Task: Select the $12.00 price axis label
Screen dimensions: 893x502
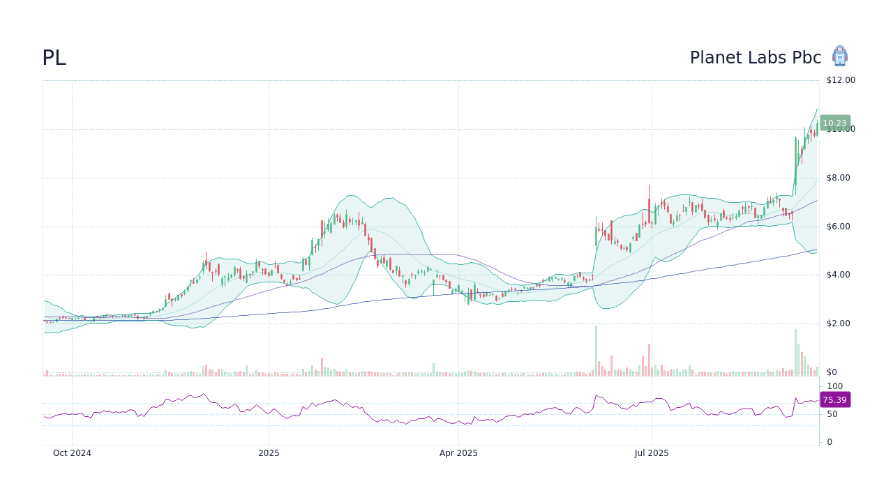Action: (840, 79)
